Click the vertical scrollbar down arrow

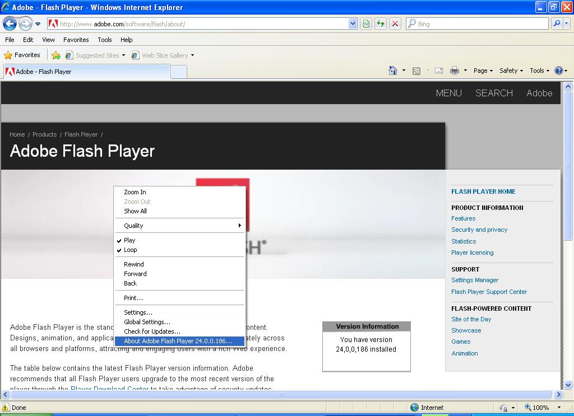(x=568, y=385)
